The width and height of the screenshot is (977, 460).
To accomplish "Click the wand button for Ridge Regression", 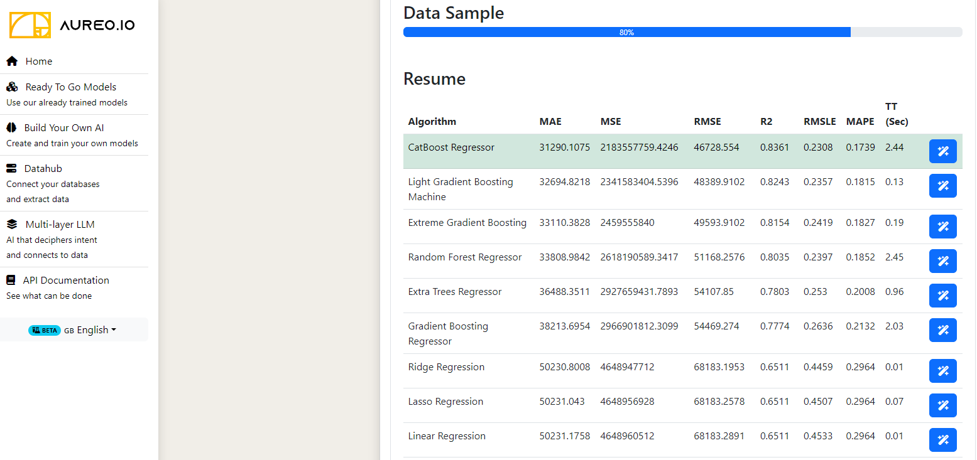I will (x=942, y=371).
